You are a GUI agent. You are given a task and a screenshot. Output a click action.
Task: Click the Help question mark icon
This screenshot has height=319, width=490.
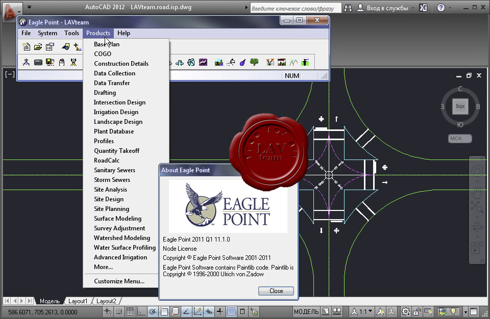[x=441, y=8]
